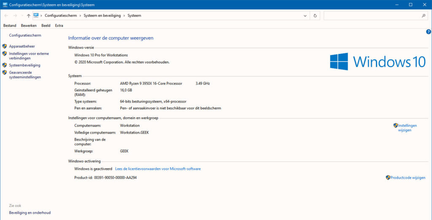432x220 pixels.
Task: Click Windows 10 Pro for Workstations text
Action: pos(101,55)
